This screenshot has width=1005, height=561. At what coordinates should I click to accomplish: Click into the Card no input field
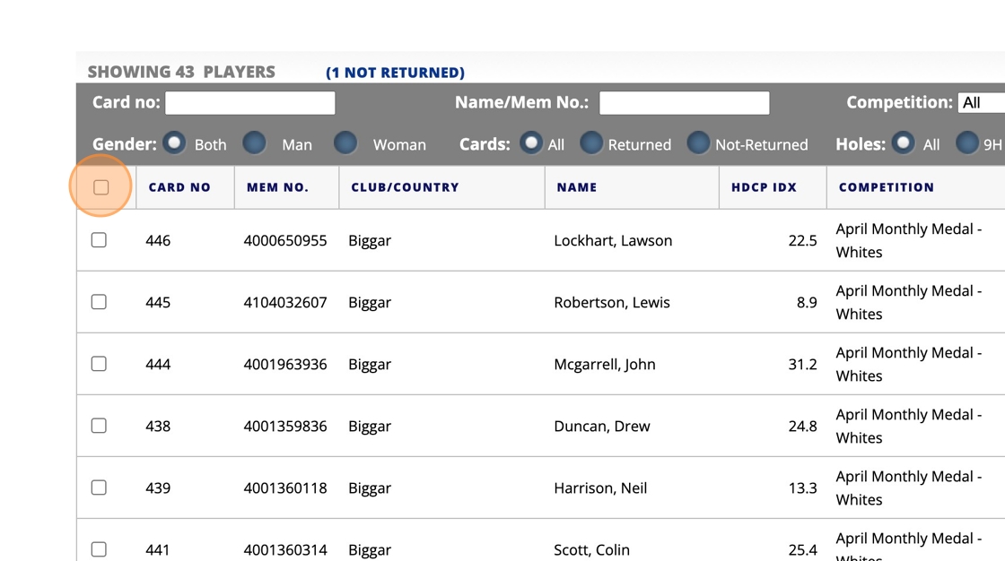tap(250, 103)
